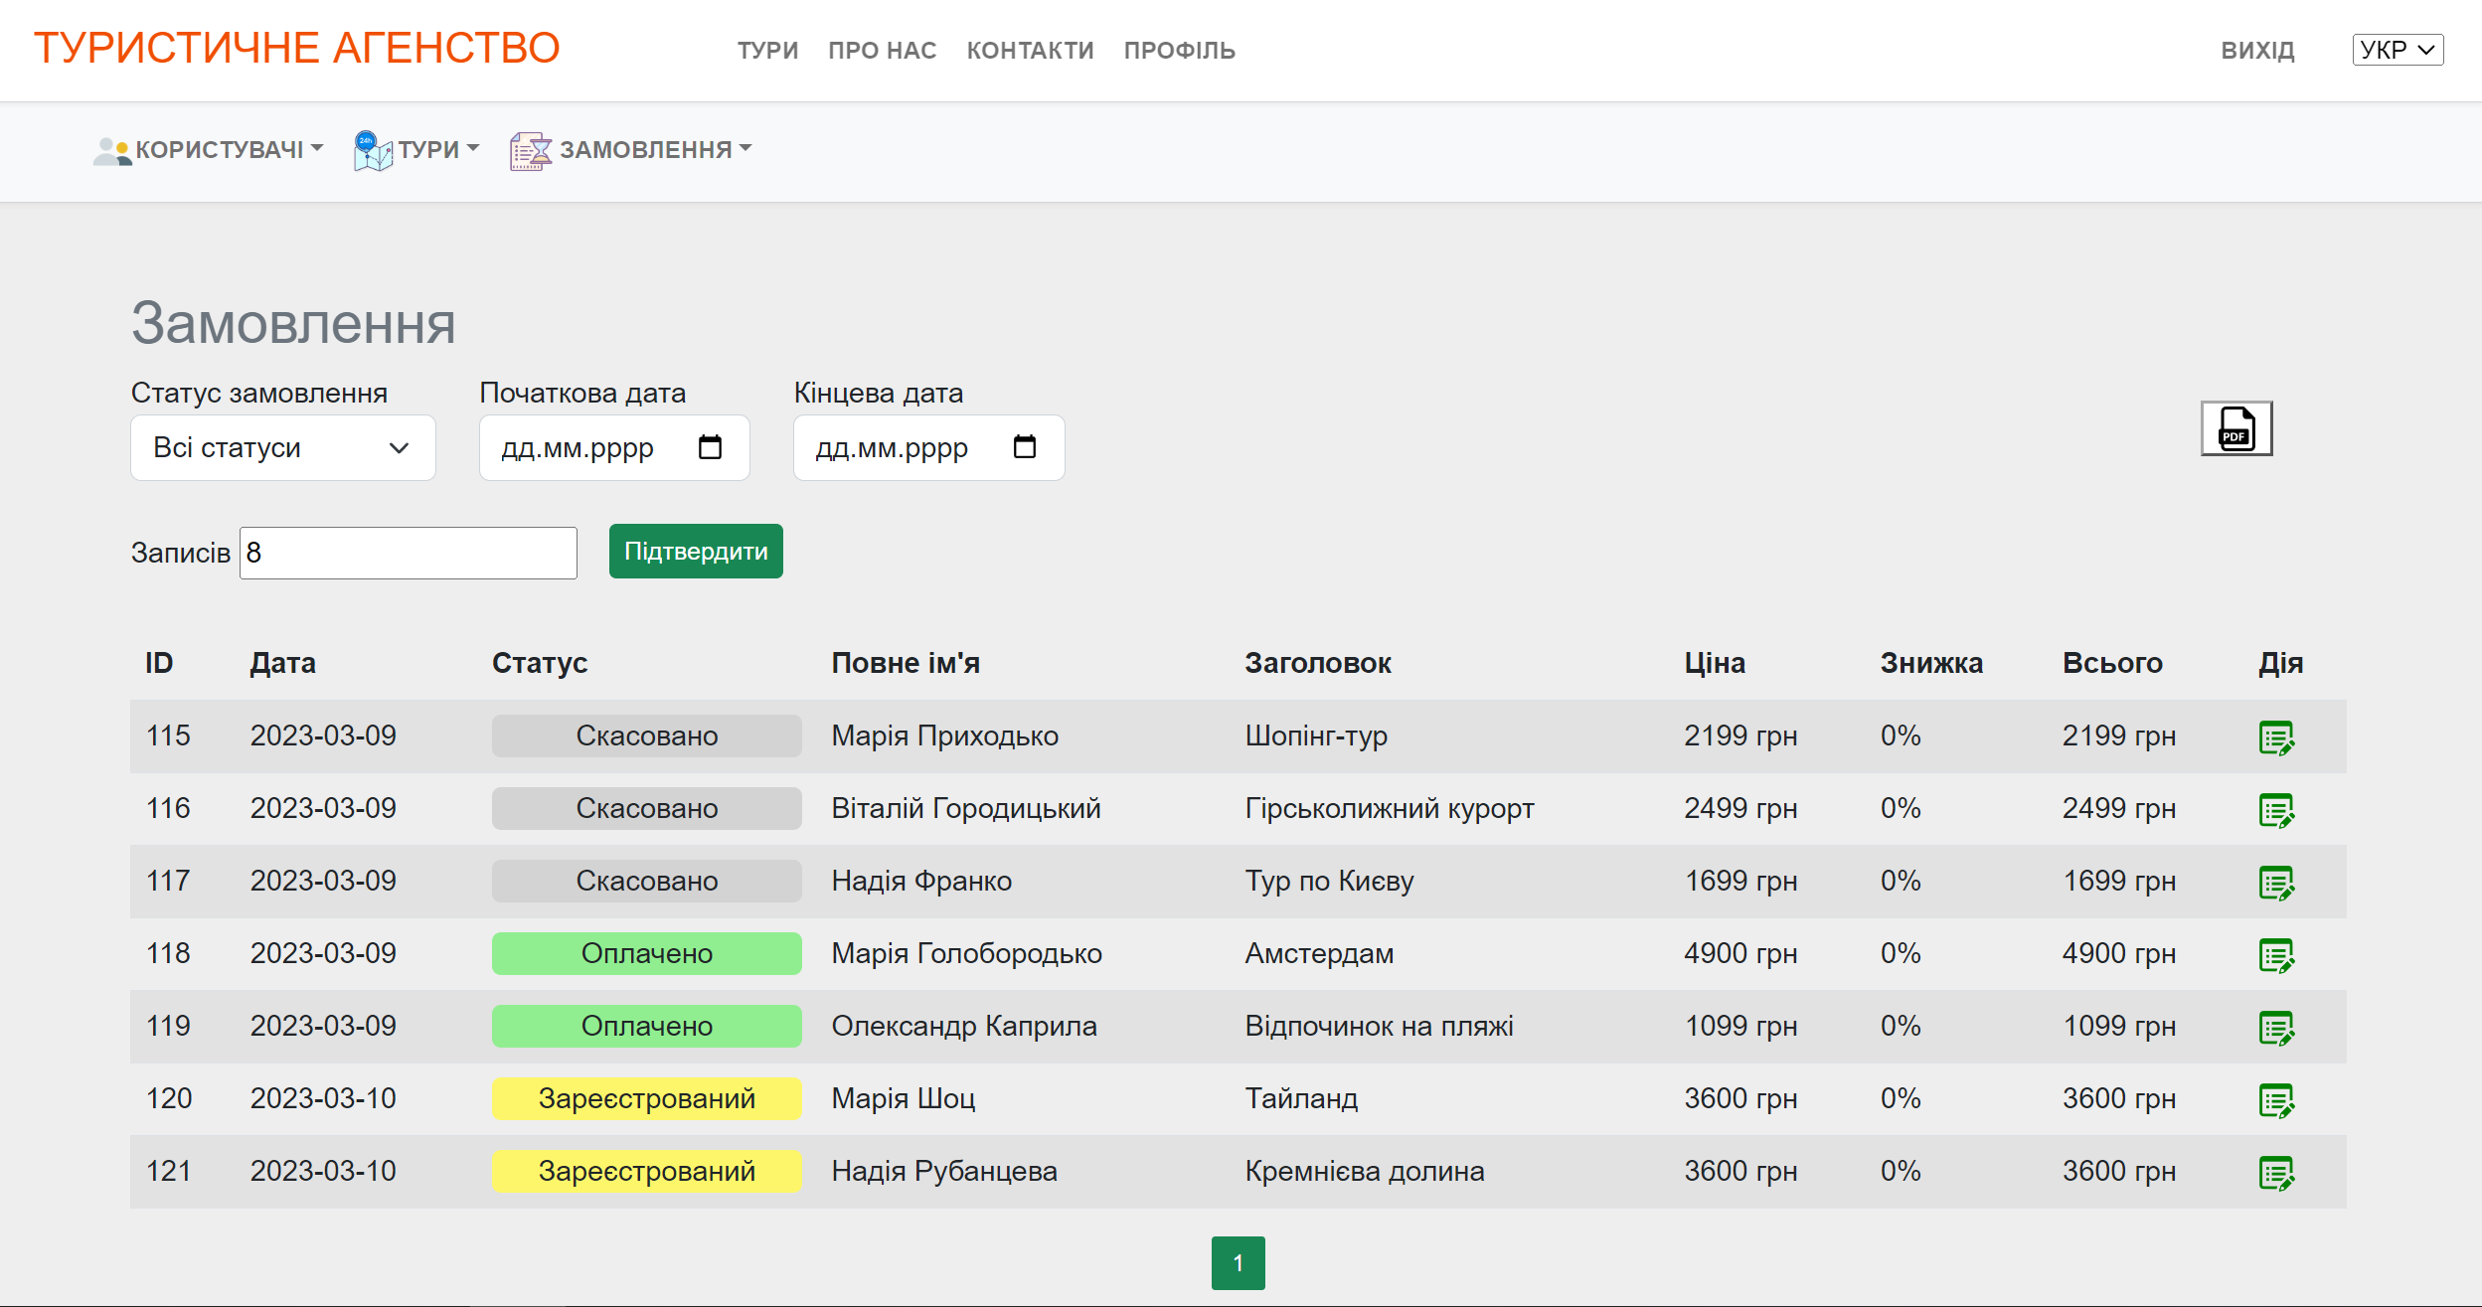
Task: Focus the Записів count input field
Action: [409, 553]
